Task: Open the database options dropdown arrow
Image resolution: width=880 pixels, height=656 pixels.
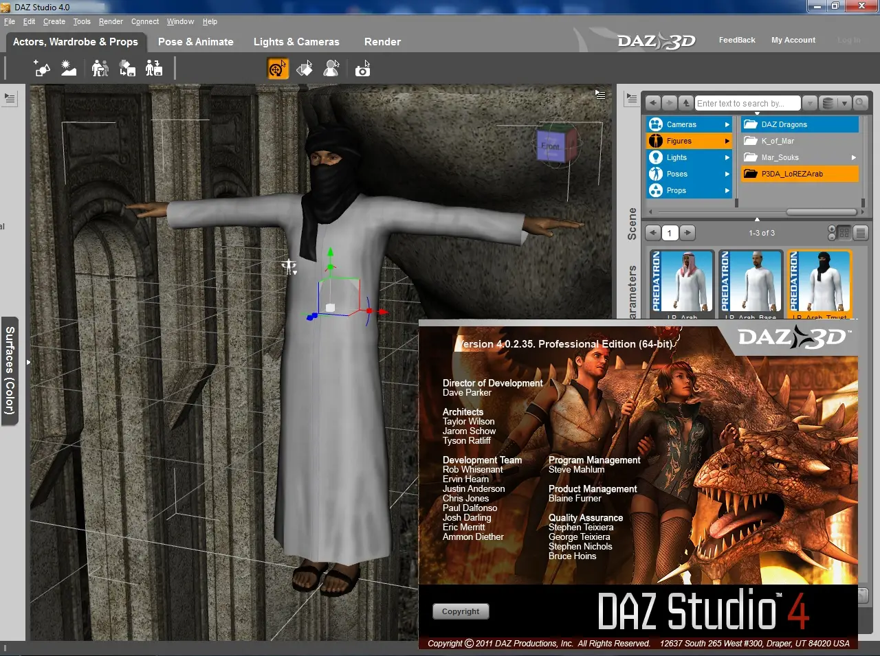Action: coord(844,103)
